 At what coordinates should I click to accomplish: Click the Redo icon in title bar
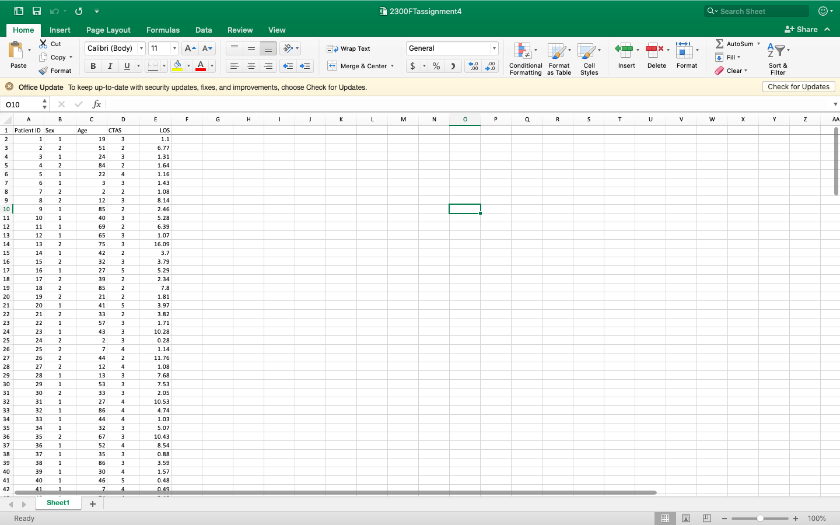click(x=79, y=11)
